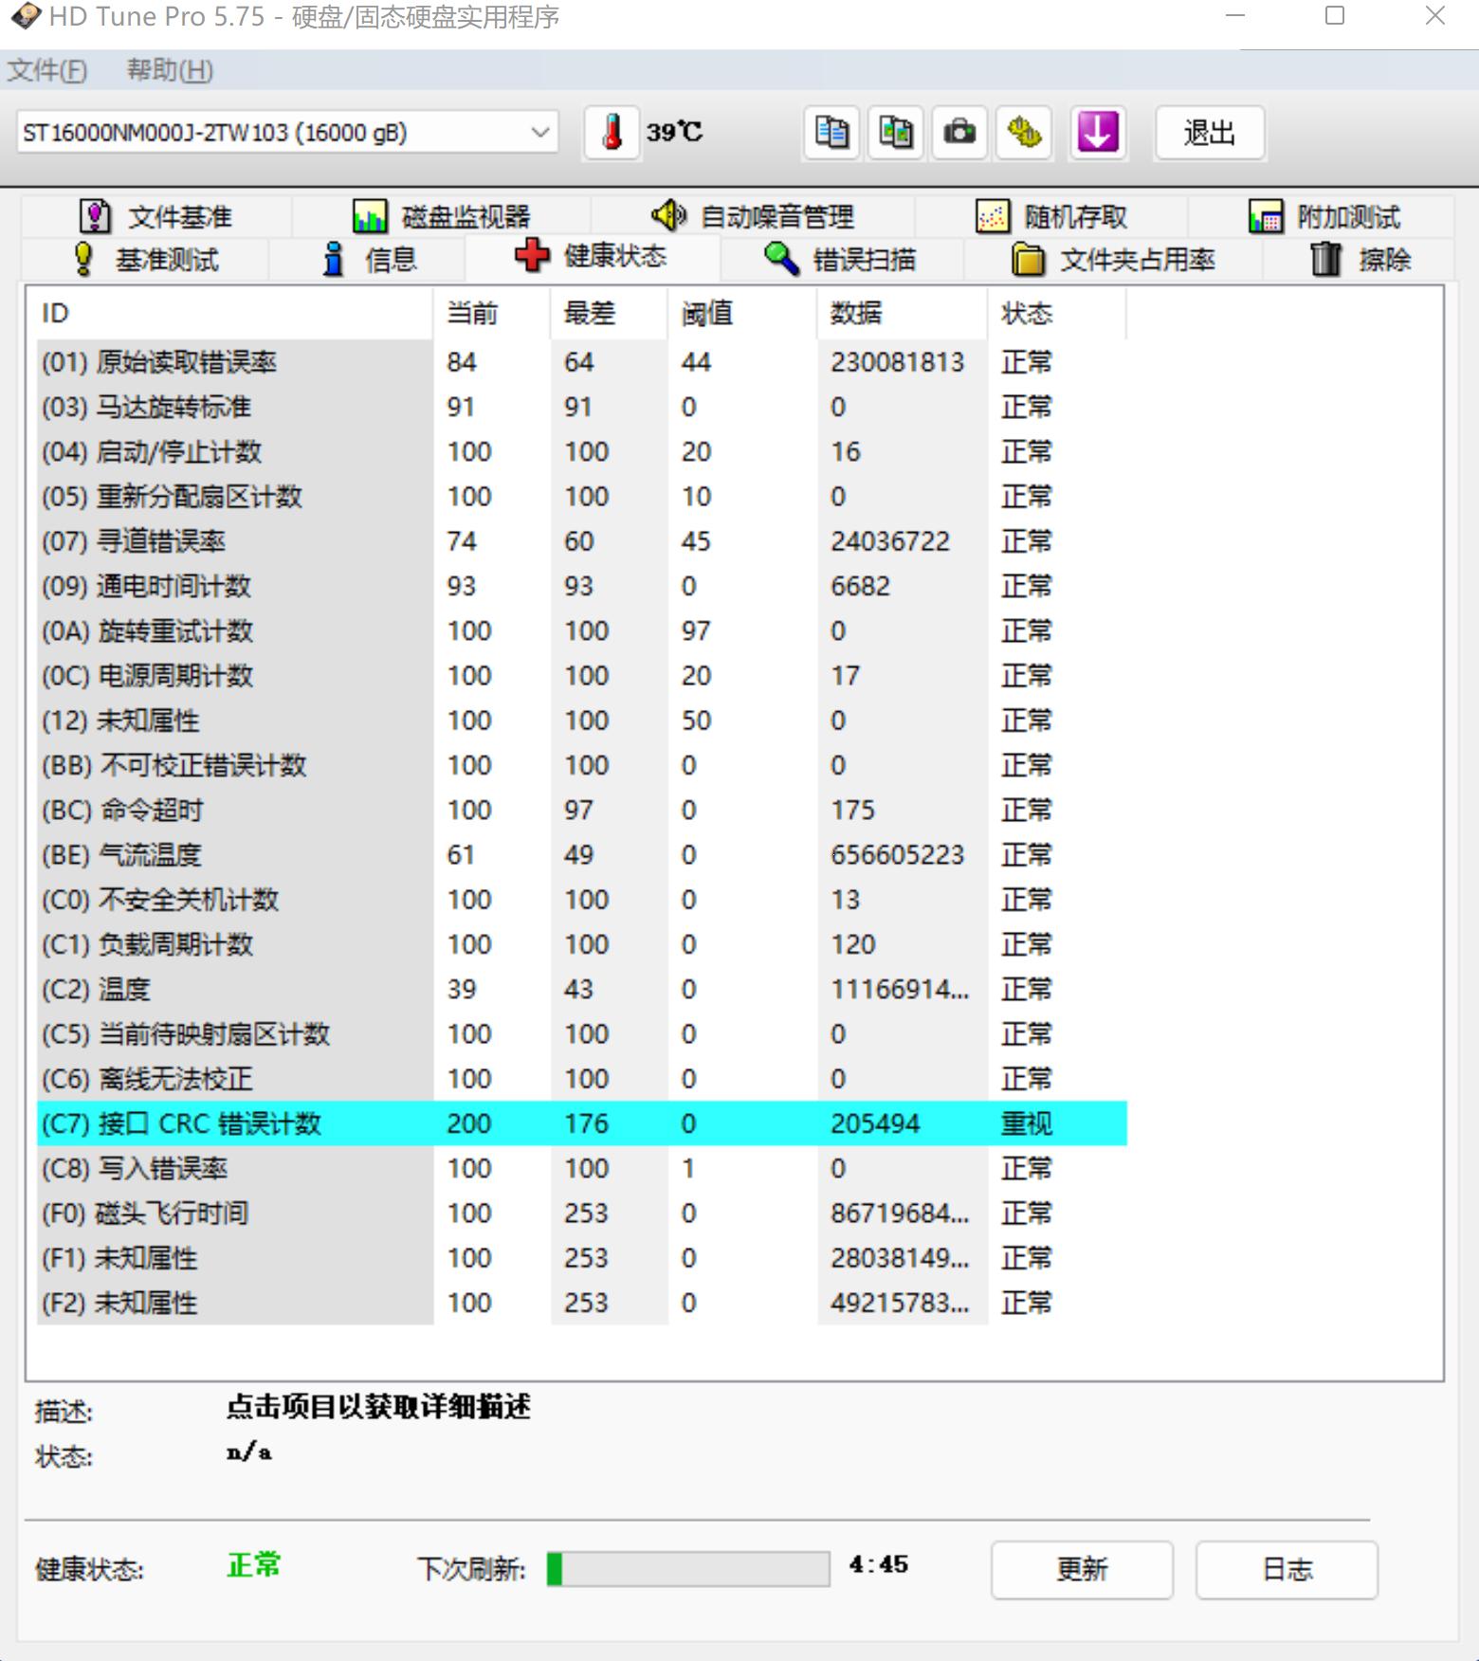Switch to the 错误扫描 tab
This screenshot has width=1479, height=1661.
click(840, 259)
